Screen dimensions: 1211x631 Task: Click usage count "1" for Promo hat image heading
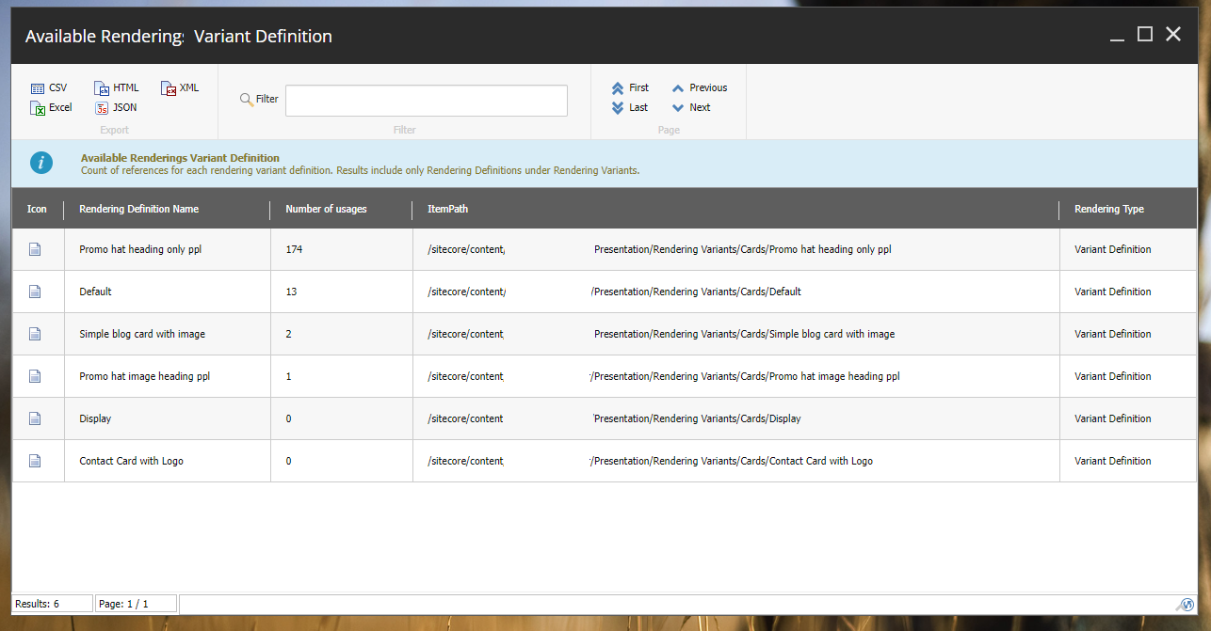coord(288,376)
